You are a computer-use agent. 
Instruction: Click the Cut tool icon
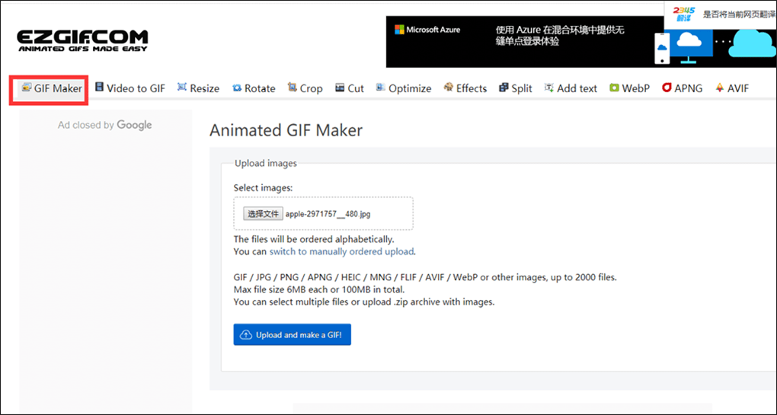coord(340,88)
